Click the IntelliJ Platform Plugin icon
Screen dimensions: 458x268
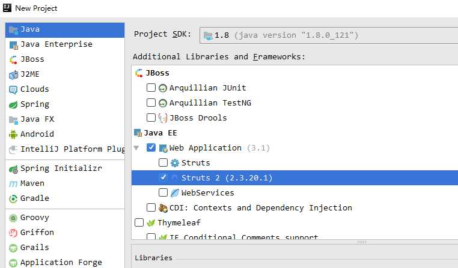(13, 149)
